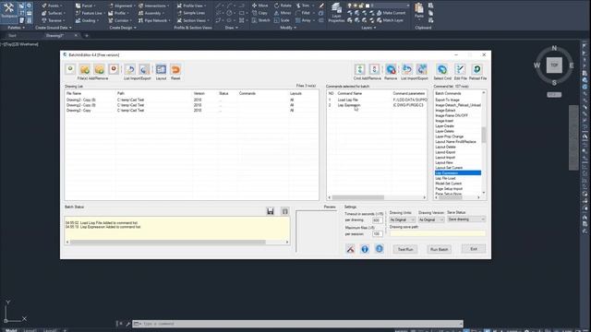Click the first Cmd Add/Remove icon
The width and height of the screenshot is (591, 332).
[x=360, y=69]
